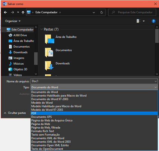Click the Forward navigation arrow
Image resolution: width=159 pixels, height=151 pixels.
pyautogui.click(x=12, y=12)
